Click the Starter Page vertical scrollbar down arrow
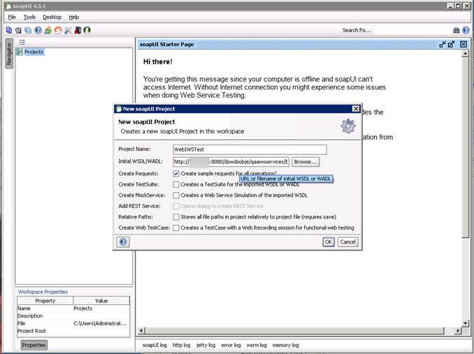Image resolution: width=474 pixels, height=354 pixels. coord(465,323)
